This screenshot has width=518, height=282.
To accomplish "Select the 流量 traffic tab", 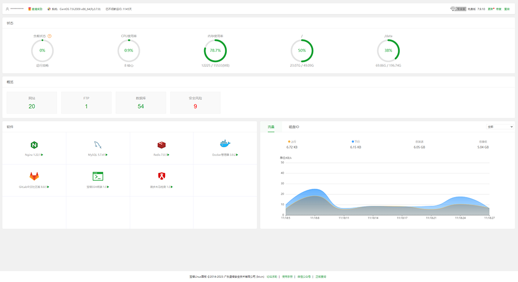I will pos(271,127).
